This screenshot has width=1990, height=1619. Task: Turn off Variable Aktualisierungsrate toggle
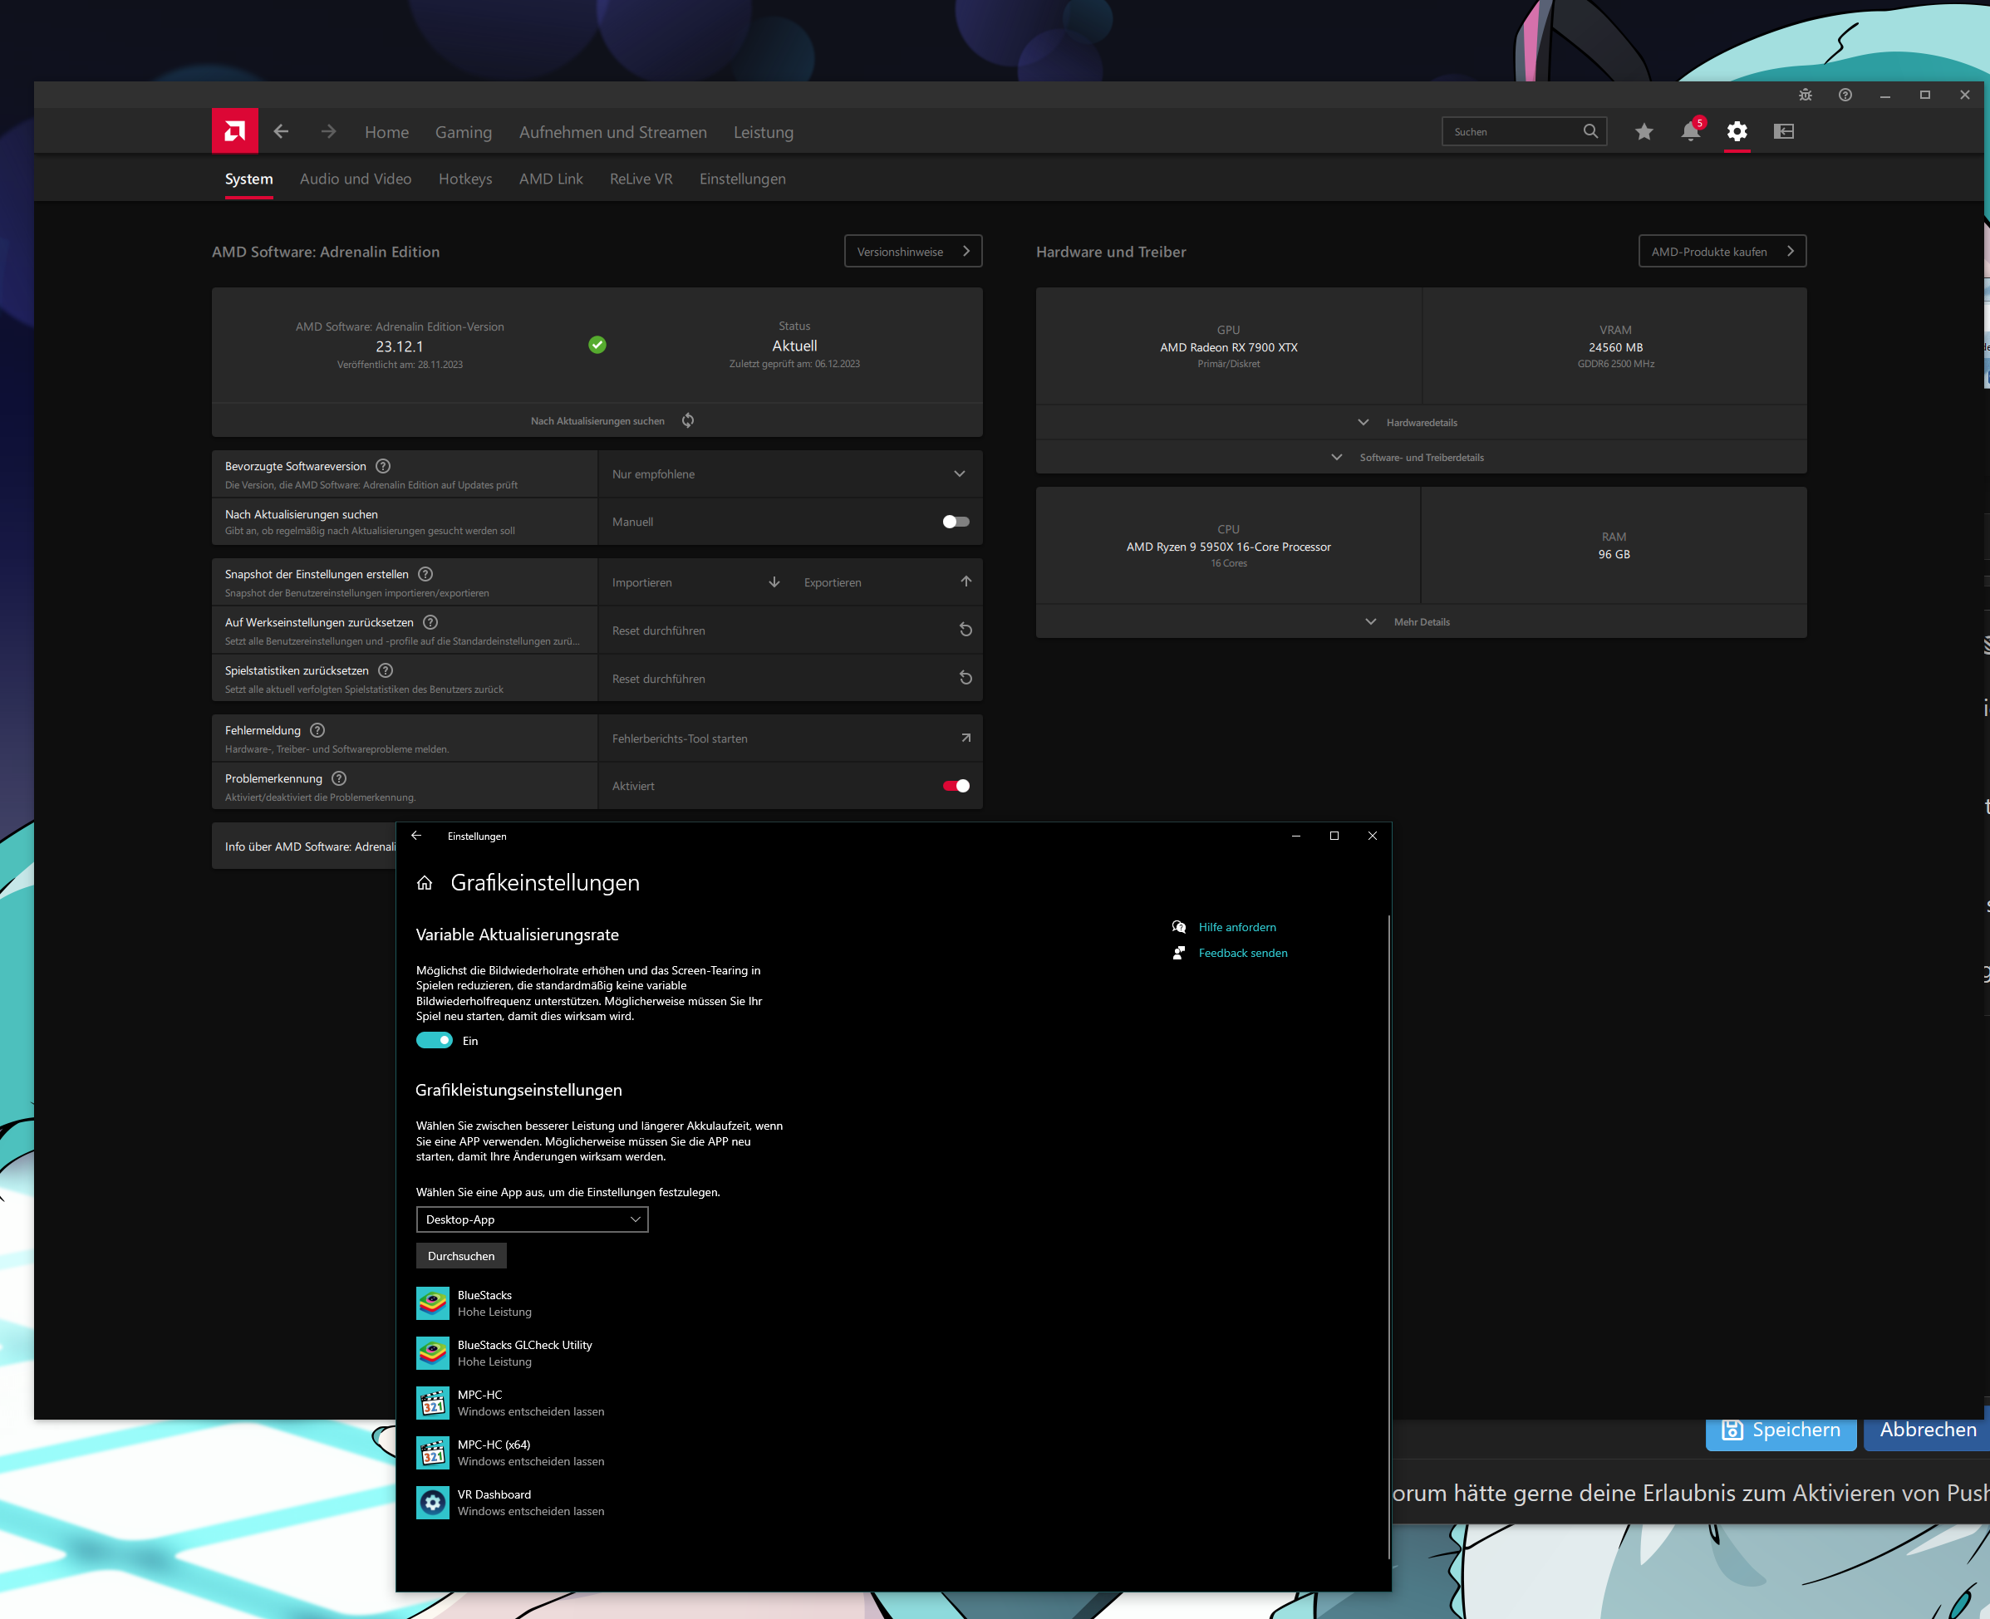434,1041
